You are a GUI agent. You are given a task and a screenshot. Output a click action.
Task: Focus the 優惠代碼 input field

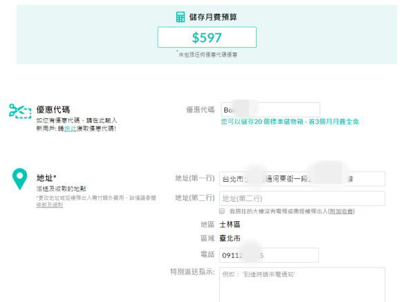270,110
